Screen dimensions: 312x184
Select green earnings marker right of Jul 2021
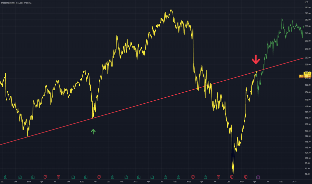[165, 177]
